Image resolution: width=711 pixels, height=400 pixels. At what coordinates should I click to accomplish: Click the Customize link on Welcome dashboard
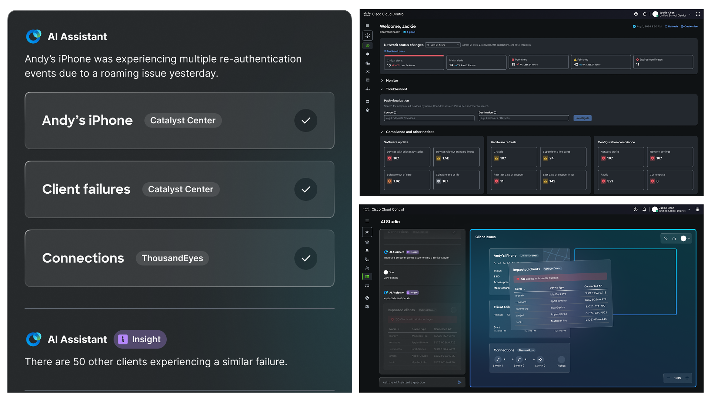click(x=689, y=26)
